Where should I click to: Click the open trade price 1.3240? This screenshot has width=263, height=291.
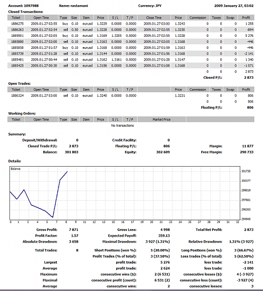point(102,95)
